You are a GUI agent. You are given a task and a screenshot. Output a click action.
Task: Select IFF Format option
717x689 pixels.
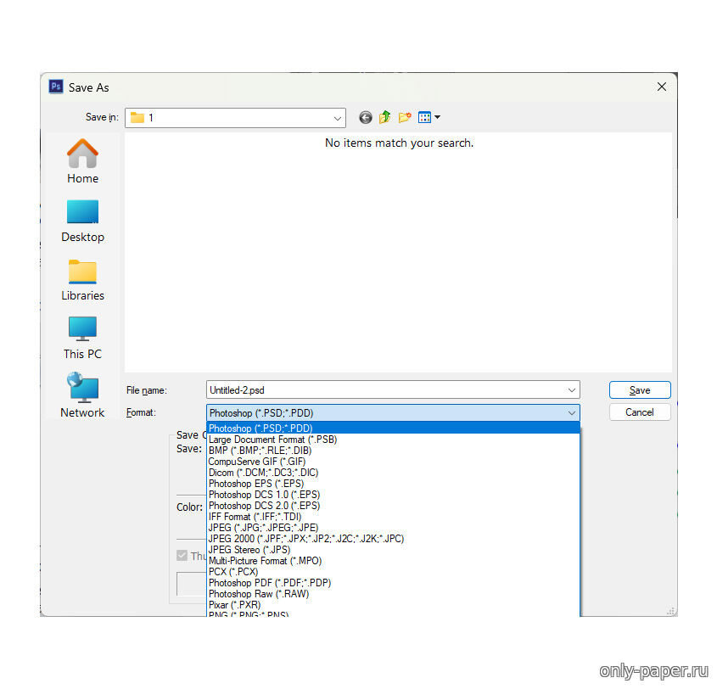(x=393, y=516)
